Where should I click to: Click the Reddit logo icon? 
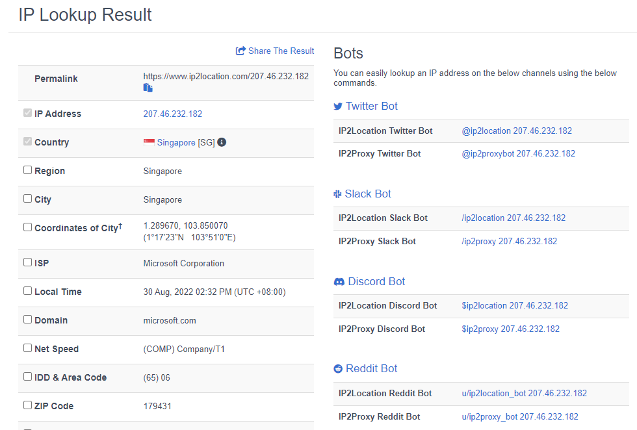[338, 369]
